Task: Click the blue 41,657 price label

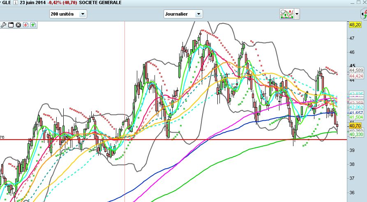Action: [x=356, y=112]
